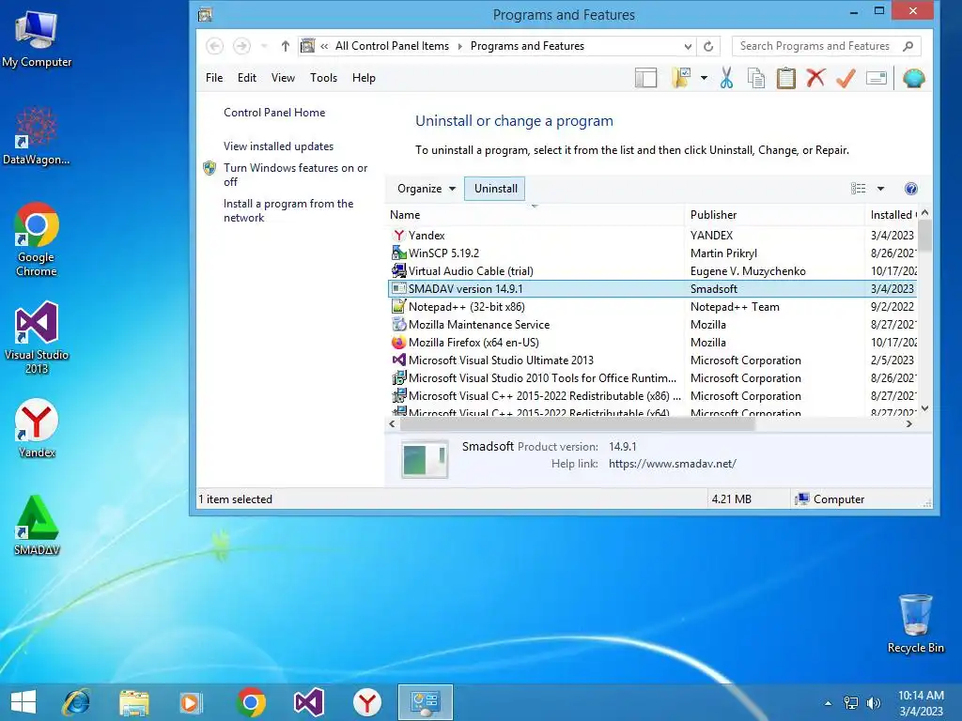Open the SMADAV desktop shortcut

37,526
